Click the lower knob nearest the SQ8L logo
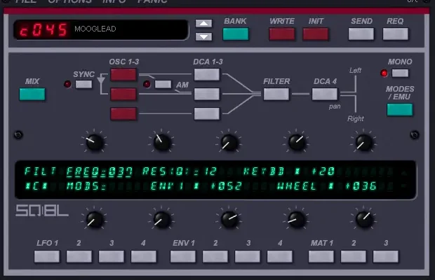Screen dimensions: 435x280 pyautogui.click(x=94, y=220)
